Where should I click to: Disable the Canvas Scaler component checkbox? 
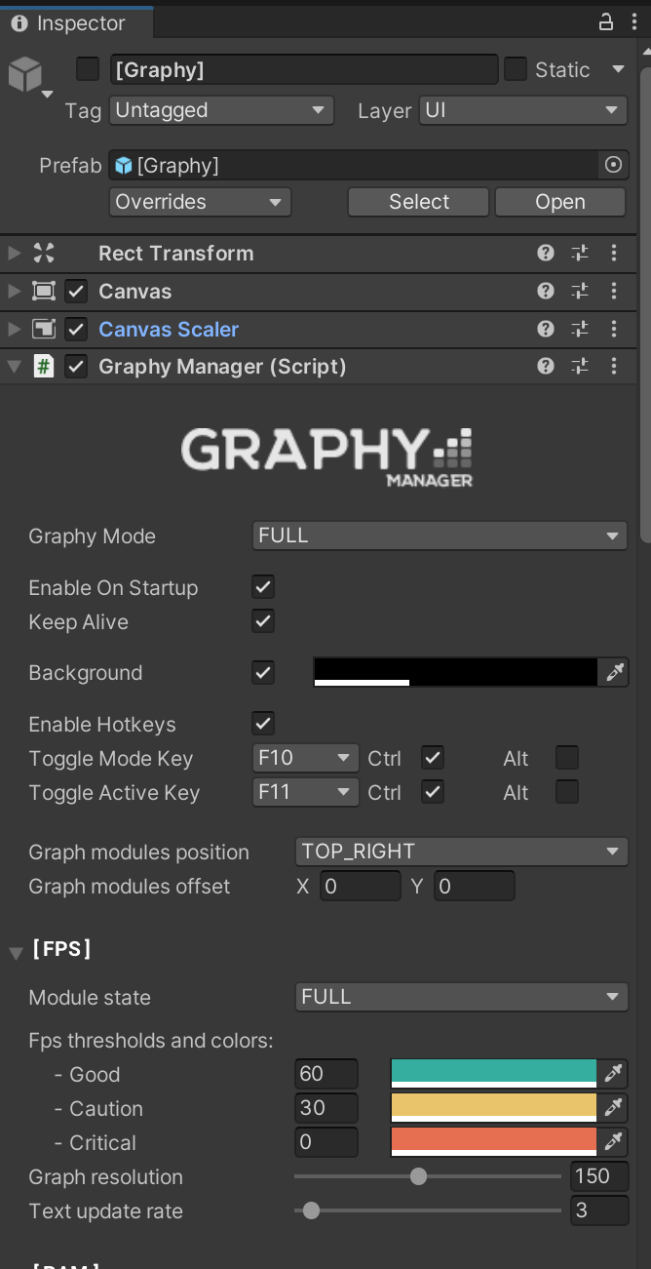pyautogui.click(x=76, y=329)
